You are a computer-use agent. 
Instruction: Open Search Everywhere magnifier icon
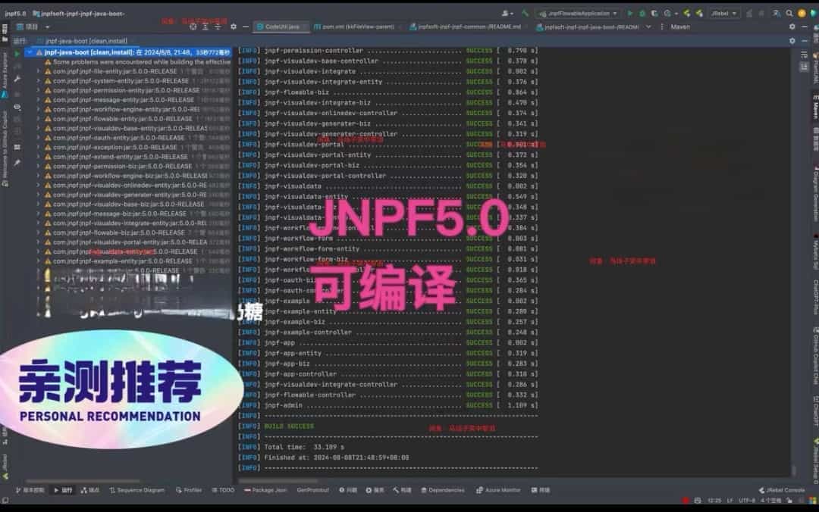coord(789,13)
